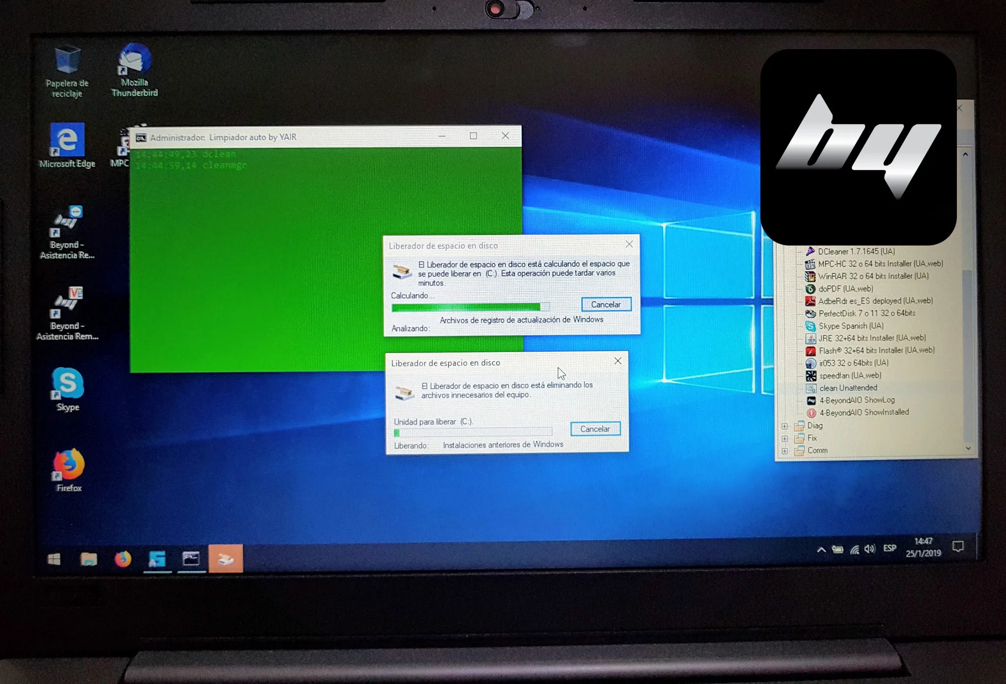Expand the Diag folder node
1006x684 pixels.
tap(784, 426)
